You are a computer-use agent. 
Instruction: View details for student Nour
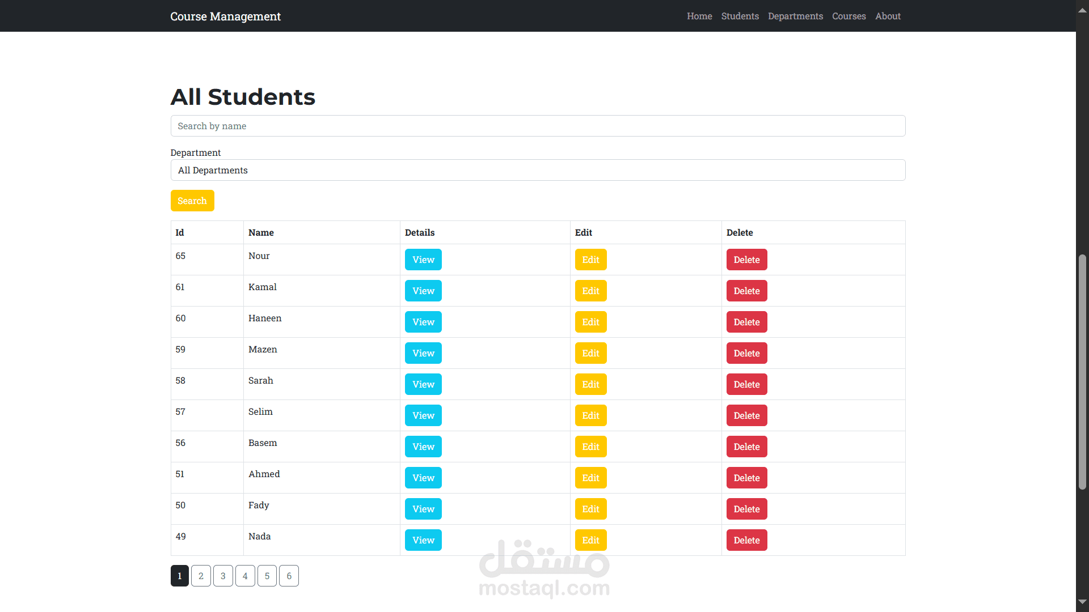423,260
